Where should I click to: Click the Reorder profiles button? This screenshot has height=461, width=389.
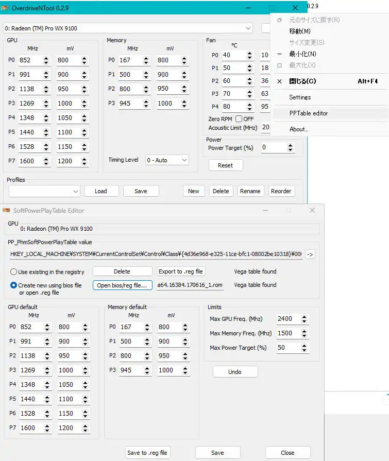[281, 191]
